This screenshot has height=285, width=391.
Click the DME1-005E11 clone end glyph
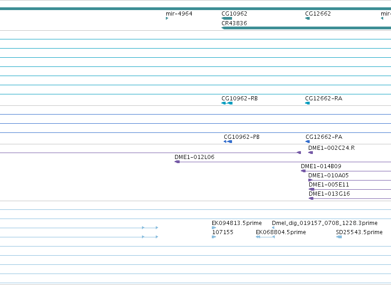tap(312, 189)
